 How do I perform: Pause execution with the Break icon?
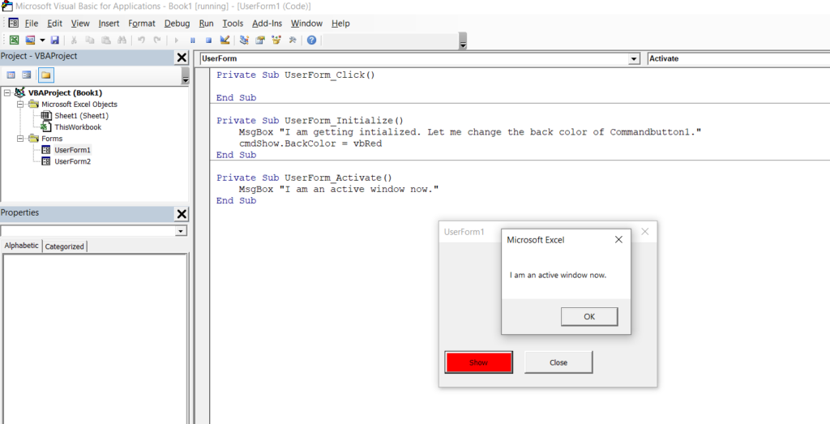point(193,41)
